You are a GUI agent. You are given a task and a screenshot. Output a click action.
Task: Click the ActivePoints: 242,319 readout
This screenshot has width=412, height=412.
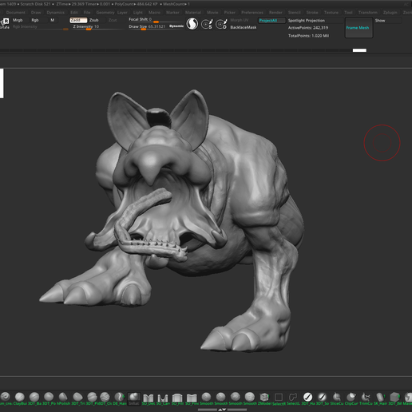pyautogui.click(x=308, y=28)
